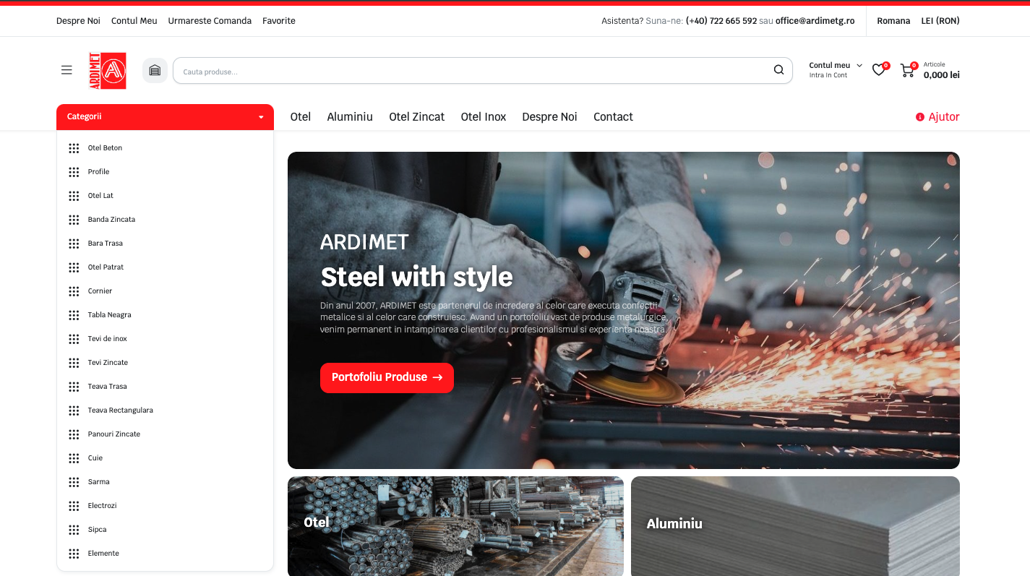Open the hamburger menu icon

(x=66, y=70)
